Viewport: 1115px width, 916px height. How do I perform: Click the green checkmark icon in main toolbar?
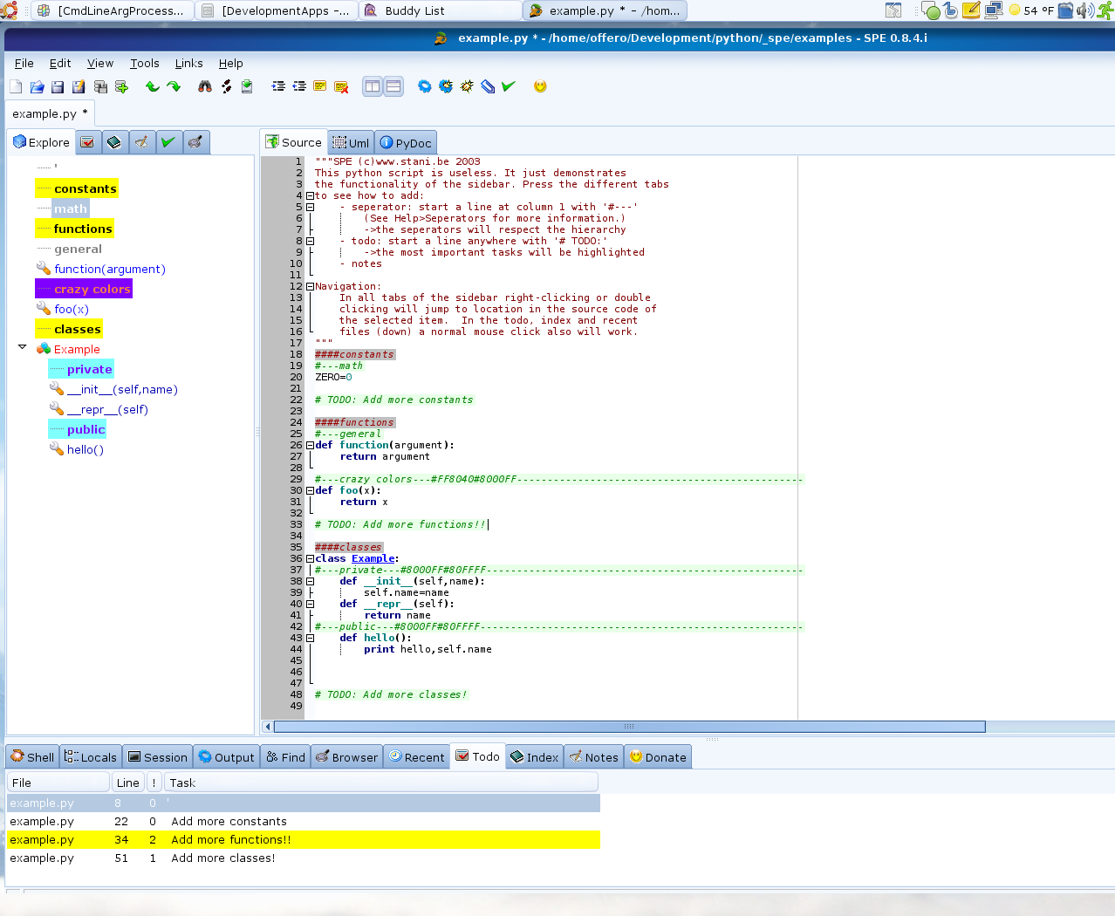509,86
